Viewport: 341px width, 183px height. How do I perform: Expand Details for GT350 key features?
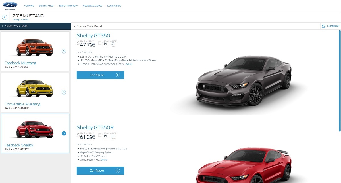[x=129, y=64]
